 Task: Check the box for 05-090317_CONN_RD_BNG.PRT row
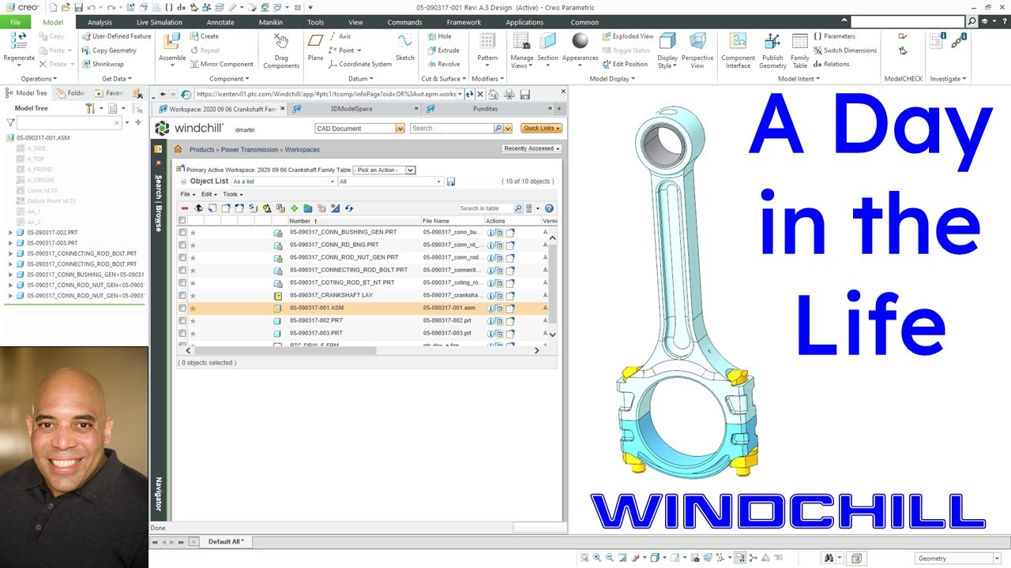(182, 245)
